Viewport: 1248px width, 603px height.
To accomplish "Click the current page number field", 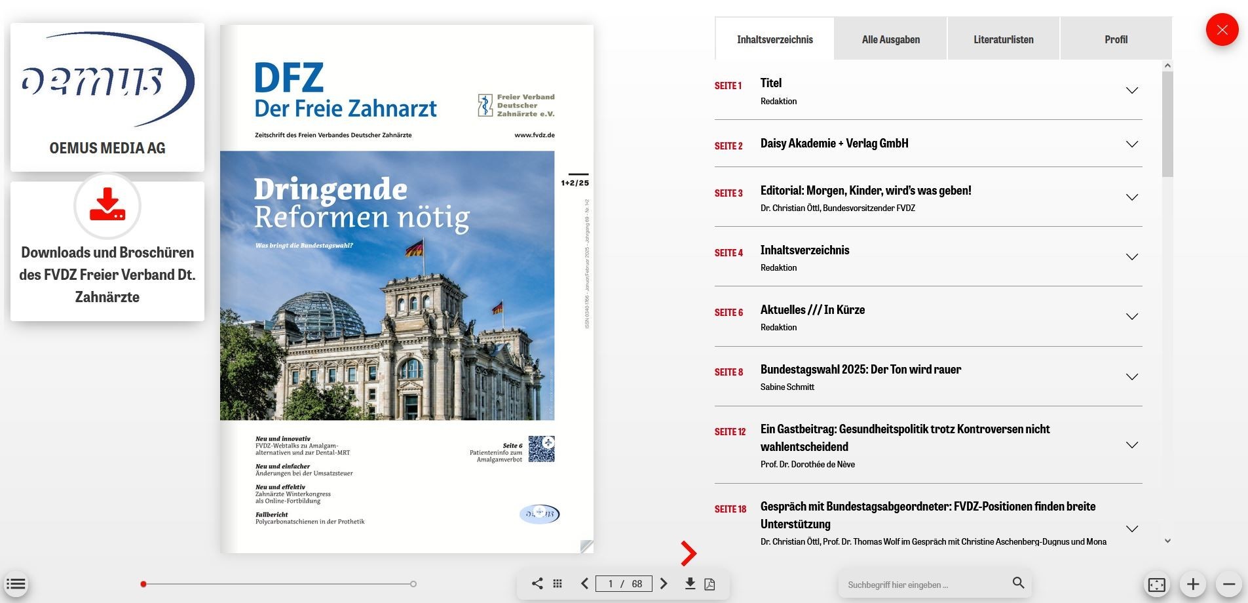I will point(611,583).
